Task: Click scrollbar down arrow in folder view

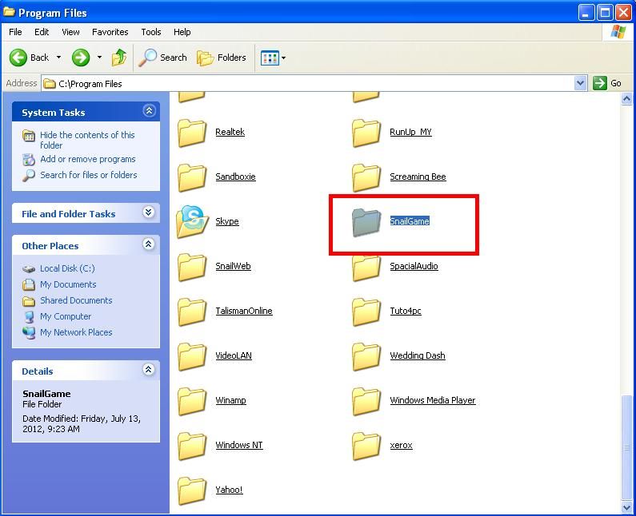Action: tap(626, 507)
